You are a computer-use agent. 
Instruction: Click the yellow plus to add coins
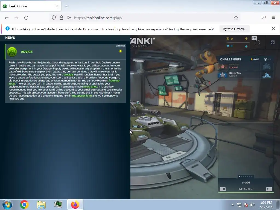click(246, 39)
